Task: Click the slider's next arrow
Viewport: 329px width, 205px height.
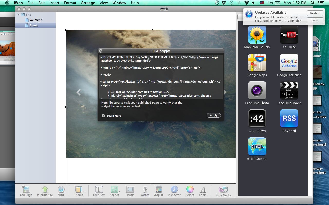Action: pyautogui.click(x=225, y=92)
